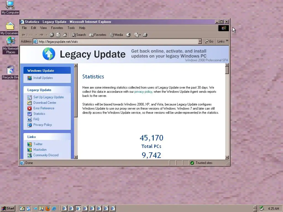This screenshot has width=283, height=212.
Task: Click the Windows flag throbber icon
Action: click(x=223, y=28)
